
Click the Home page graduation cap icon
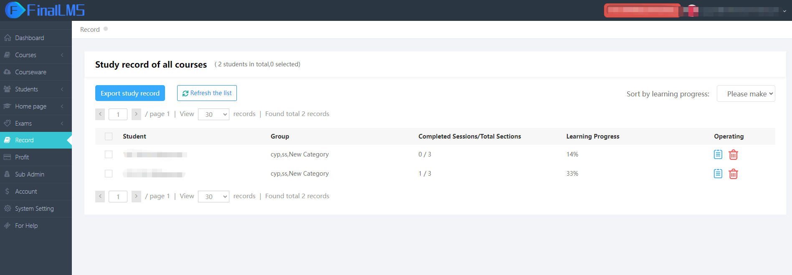click(7, 106)
